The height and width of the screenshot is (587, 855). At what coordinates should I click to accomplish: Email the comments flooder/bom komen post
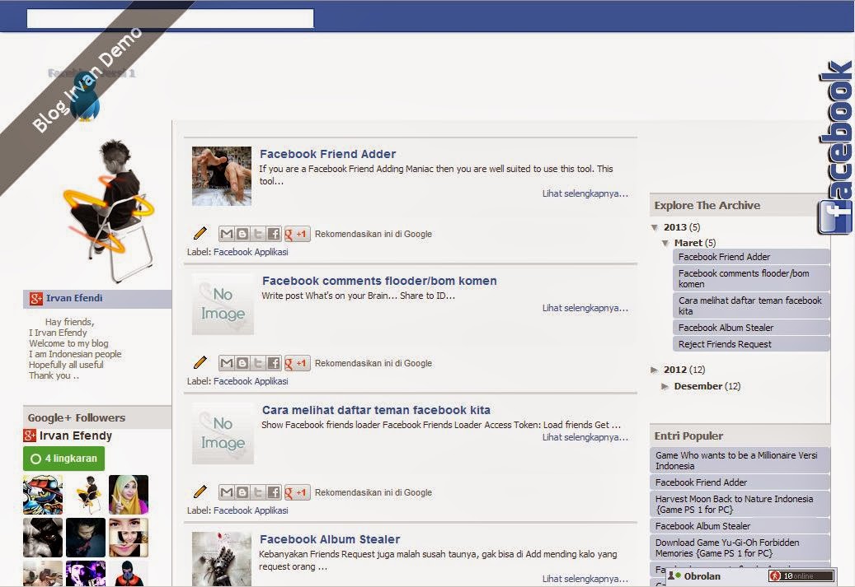click(226, 363)
